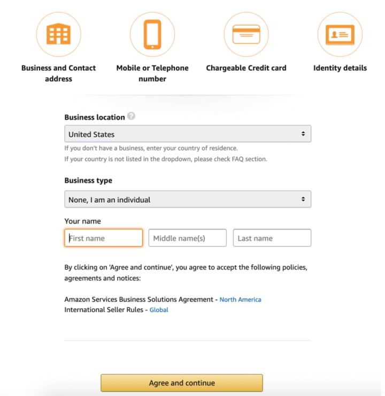Follow the Global seller rules link
385x396 pixels.
click(159, 310)
